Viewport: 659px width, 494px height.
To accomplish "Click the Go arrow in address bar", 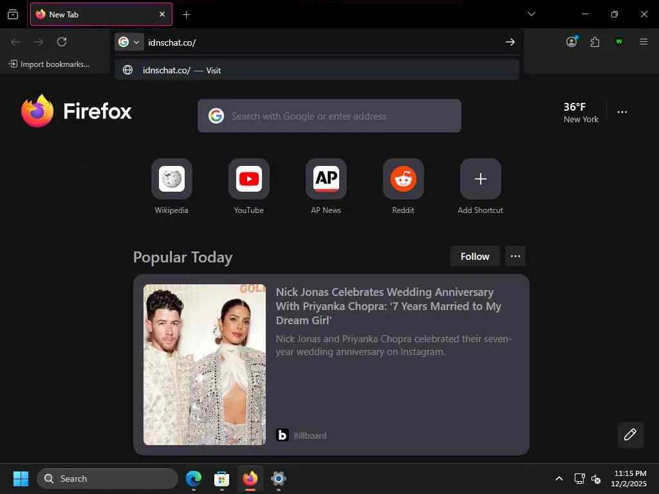I will 510,42.
